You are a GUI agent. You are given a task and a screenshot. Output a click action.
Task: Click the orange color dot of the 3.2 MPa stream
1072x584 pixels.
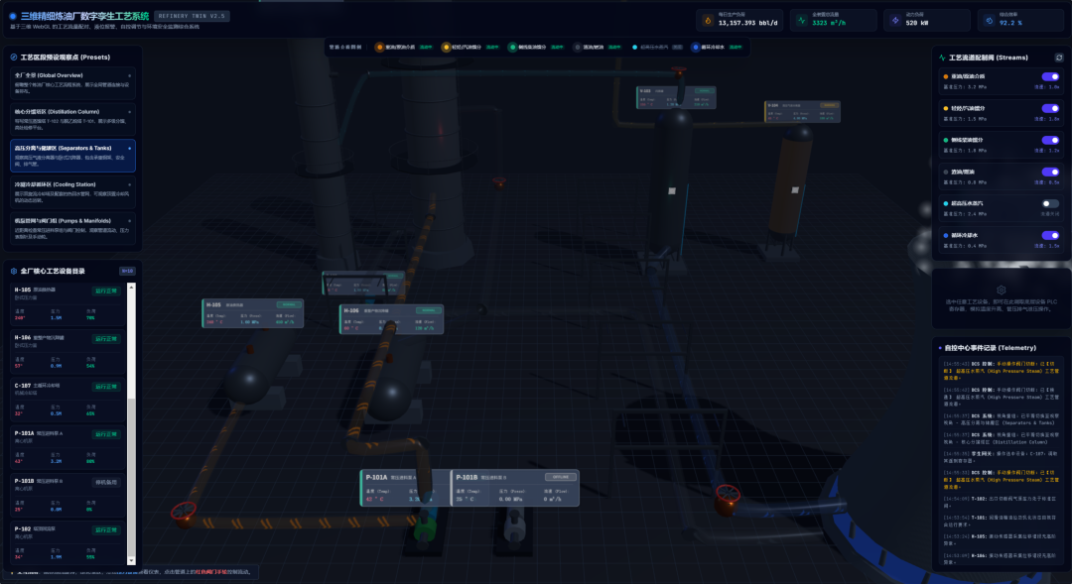pyautogui.click(x=946, y=76)
